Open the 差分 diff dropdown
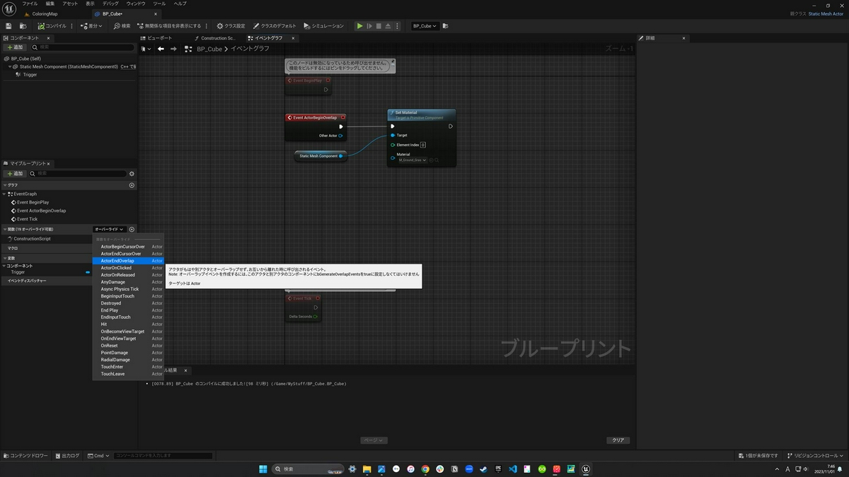849x477 pixels. (92, 26)
